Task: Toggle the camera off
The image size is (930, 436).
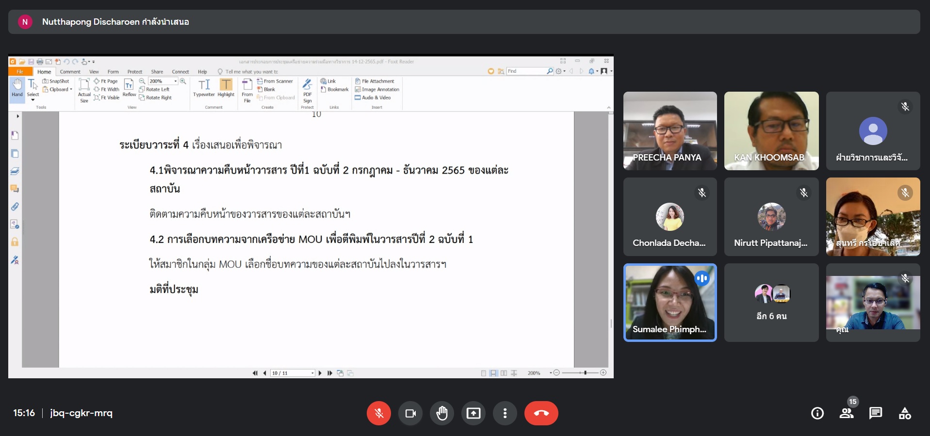Action: pos(410,413)
